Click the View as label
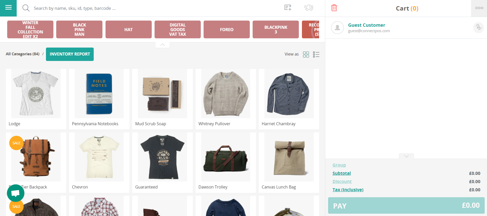The width and height of the screenshot is (487, 216). coord(292,54)
